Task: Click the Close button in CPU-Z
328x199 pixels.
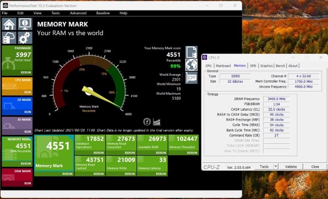Action: click(x=315, y=167)
